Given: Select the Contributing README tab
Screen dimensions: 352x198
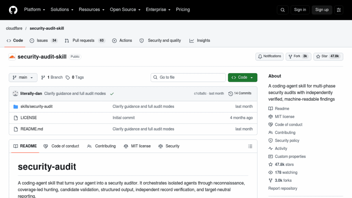Looking at the screenshot, I should (101, 146).
